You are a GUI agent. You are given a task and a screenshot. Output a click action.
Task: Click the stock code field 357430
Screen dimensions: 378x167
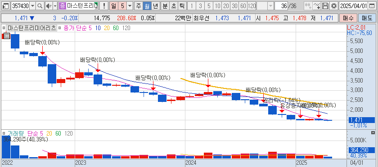click(21, 6)
